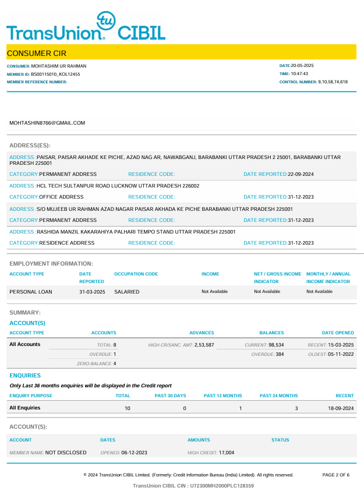The height and width of the screenshot is (491, 364).
Task: Click the ADDRESS(ES) section heading
Action: click(30, 146)
